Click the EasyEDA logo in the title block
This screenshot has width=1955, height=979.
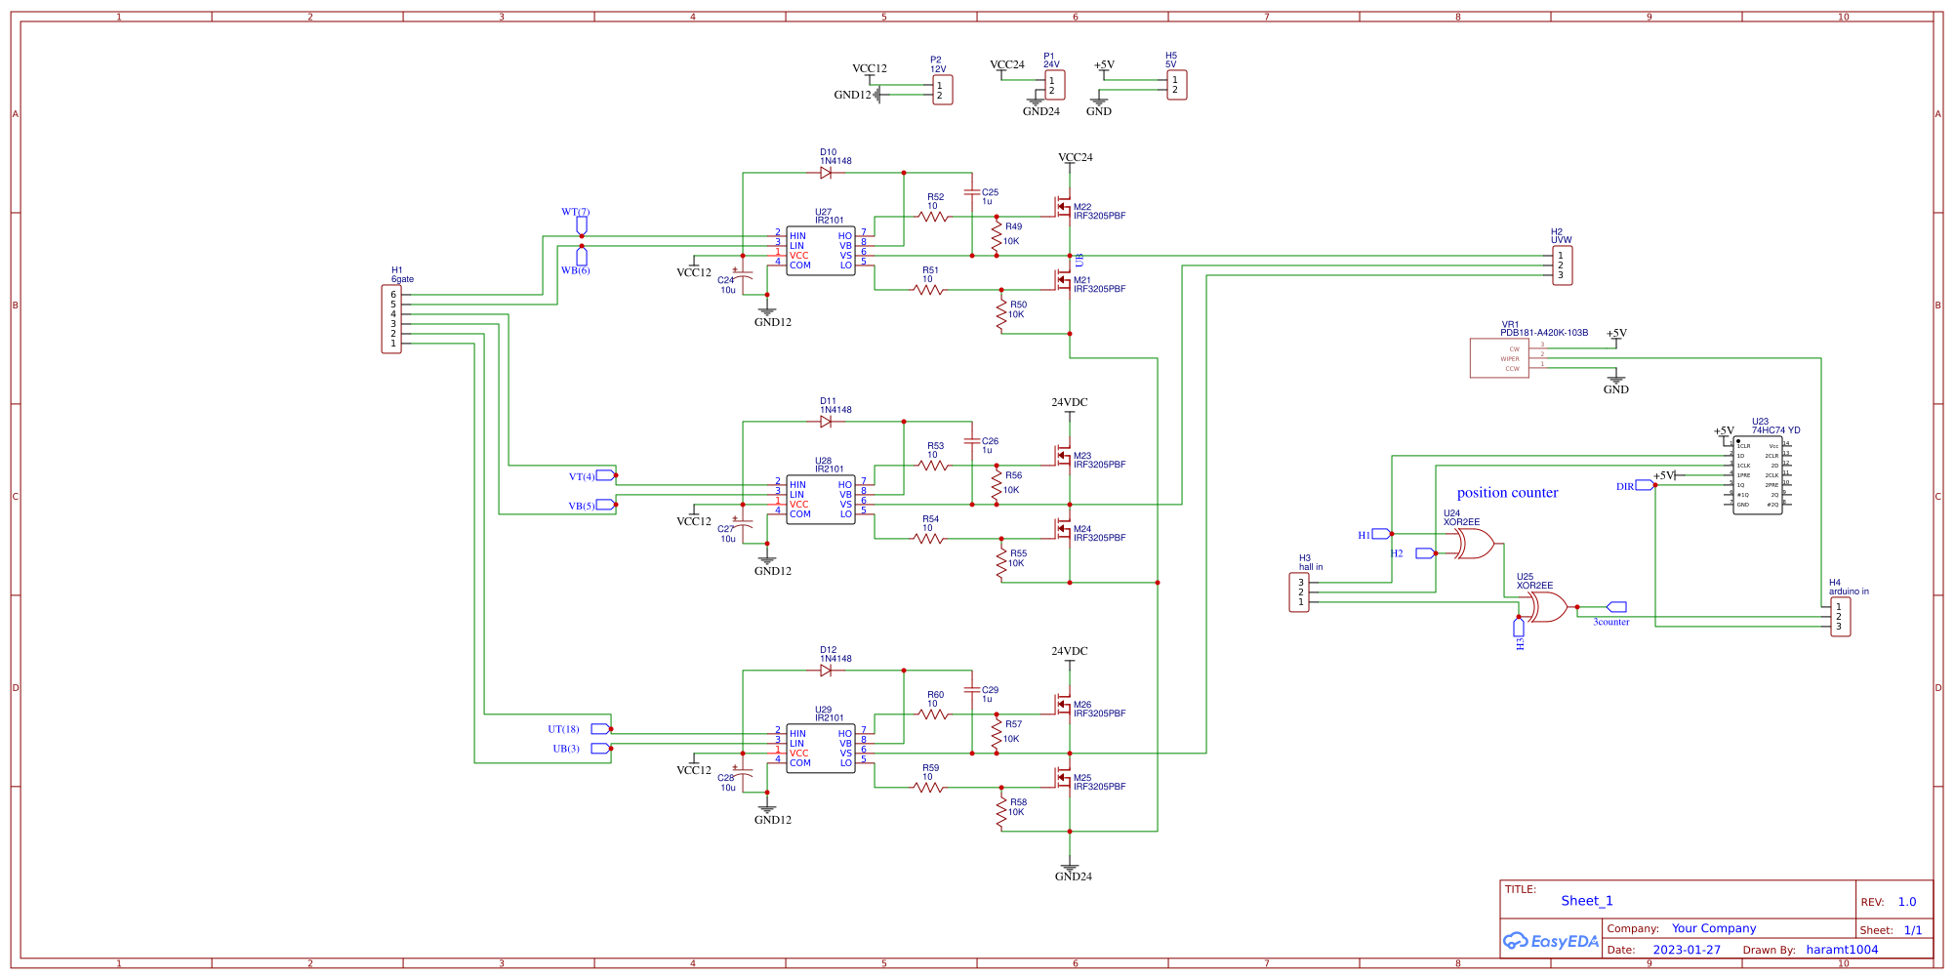pyautogui.click(x=1550, y=940)
